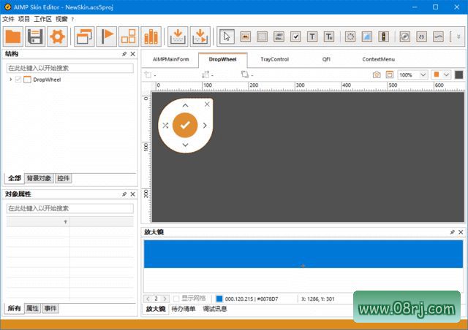The height and width of the screenshot is (330, 468).
Task: Expand toolbar overflow double chevron
Action: 458,37
